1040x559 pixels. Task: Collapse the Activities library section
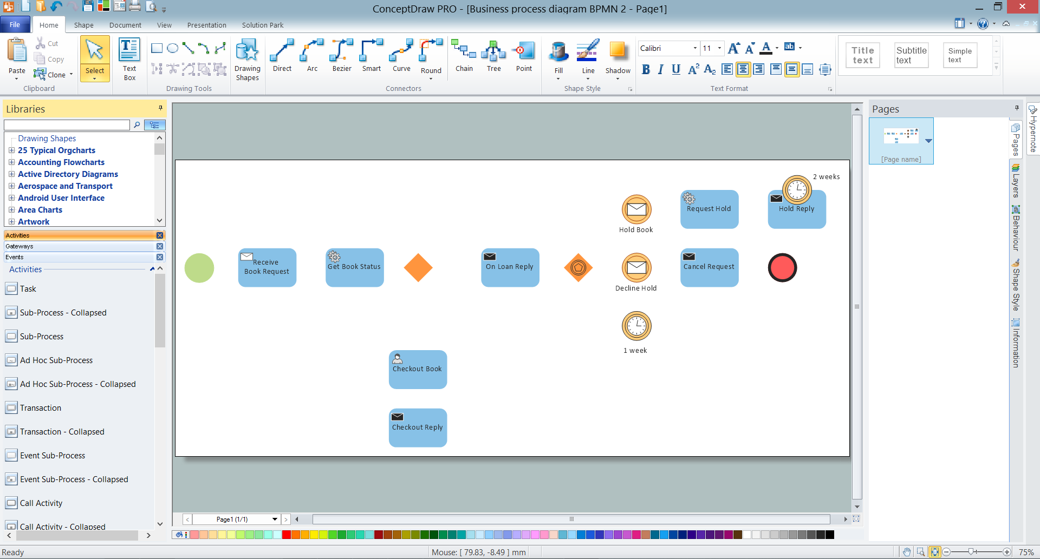tap(152, 269)
